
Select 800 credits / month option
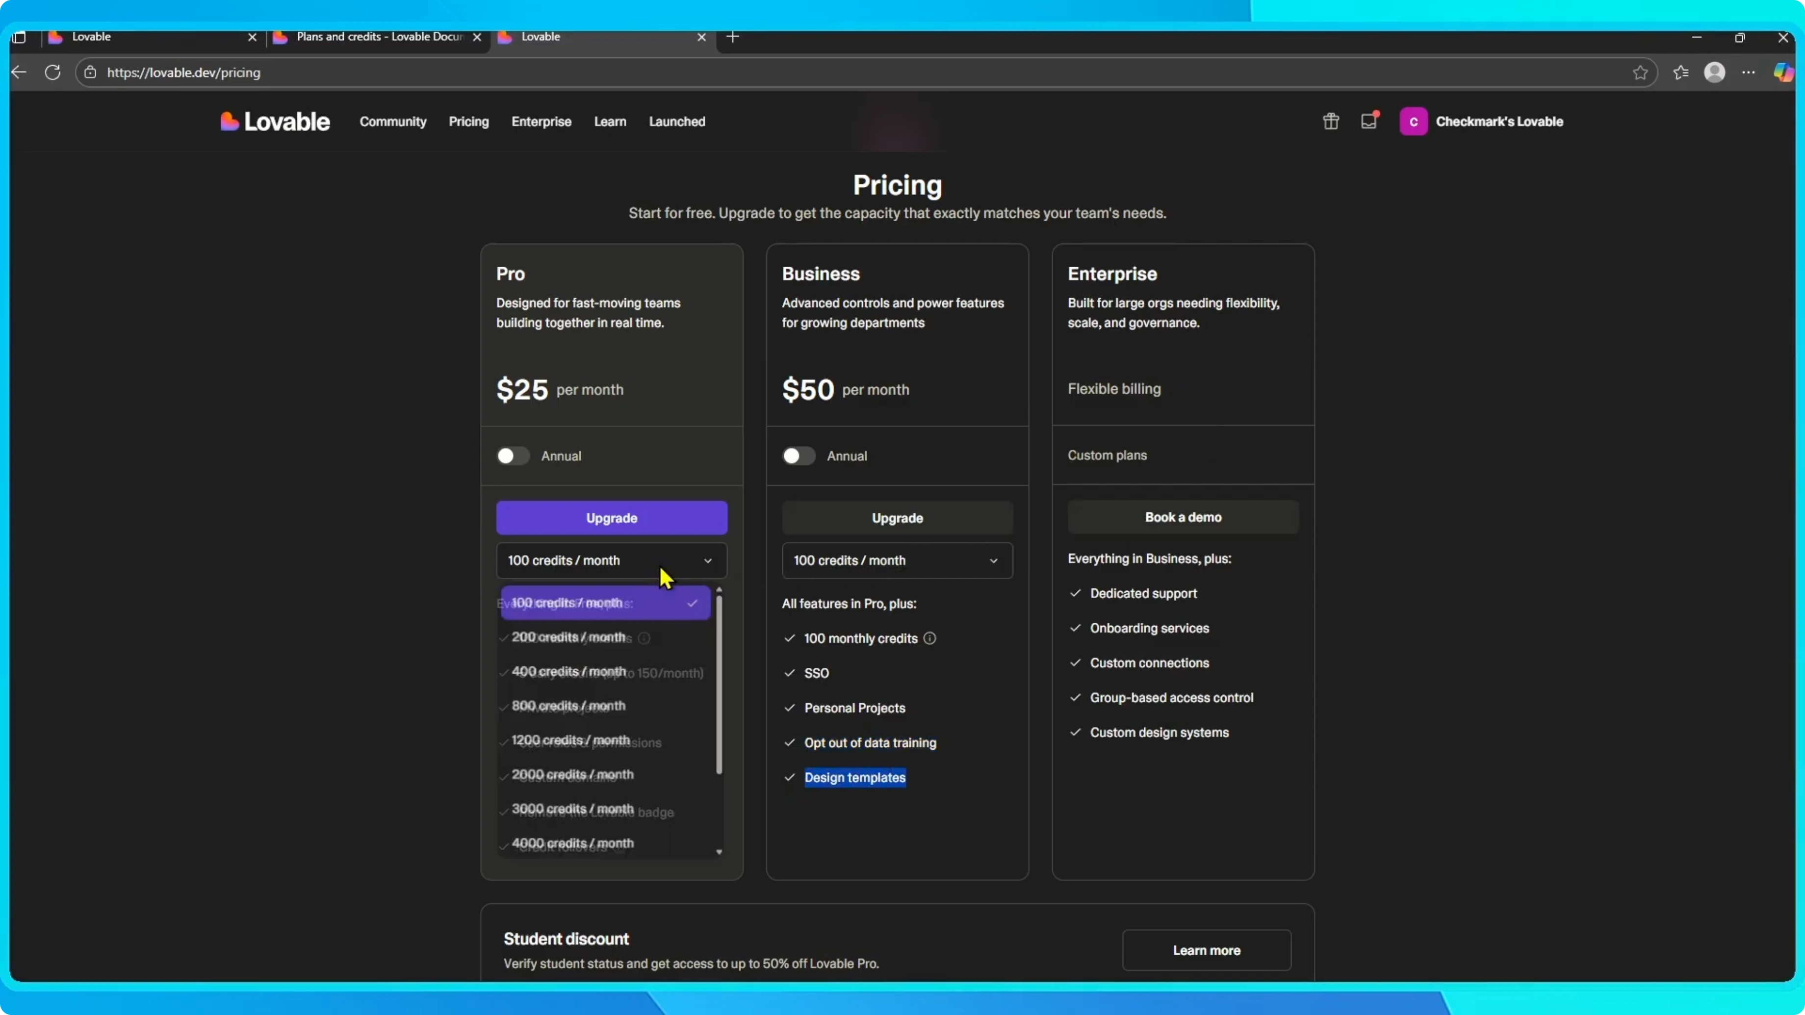[605, 706]
